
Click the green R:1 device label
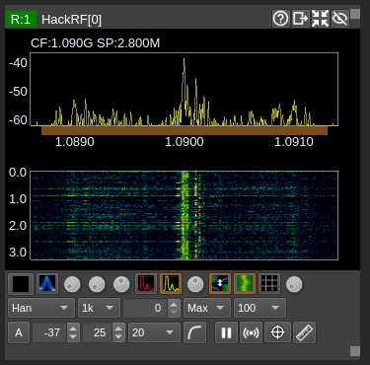(21, 19)
